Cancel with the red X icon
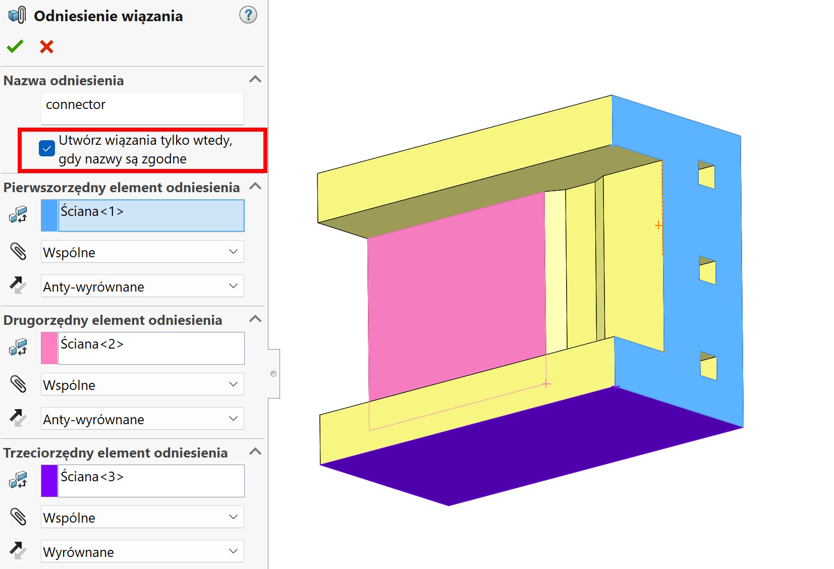This screenshot has width=834, height=569. click(46, 46)
